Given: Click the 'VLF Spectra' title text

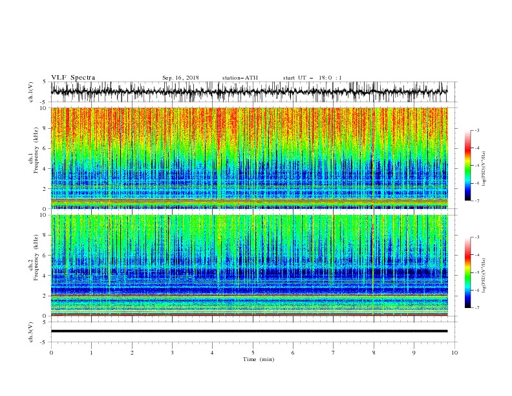Looking at the screenshot, I should coord(73,78).
